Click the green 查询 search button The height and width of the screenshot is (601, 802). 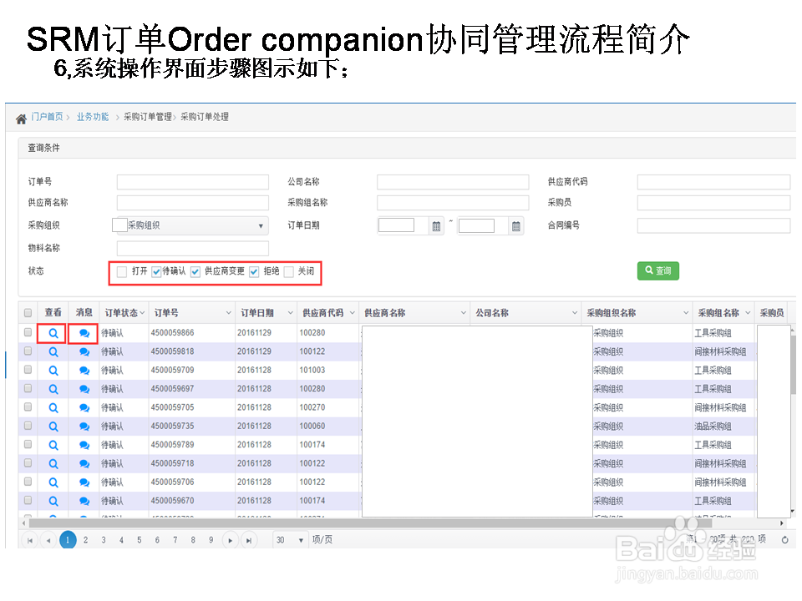pos(657,271)
